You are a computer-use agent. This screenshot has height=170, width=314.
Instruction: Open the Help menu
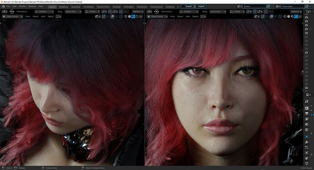[x=41, y=6]
